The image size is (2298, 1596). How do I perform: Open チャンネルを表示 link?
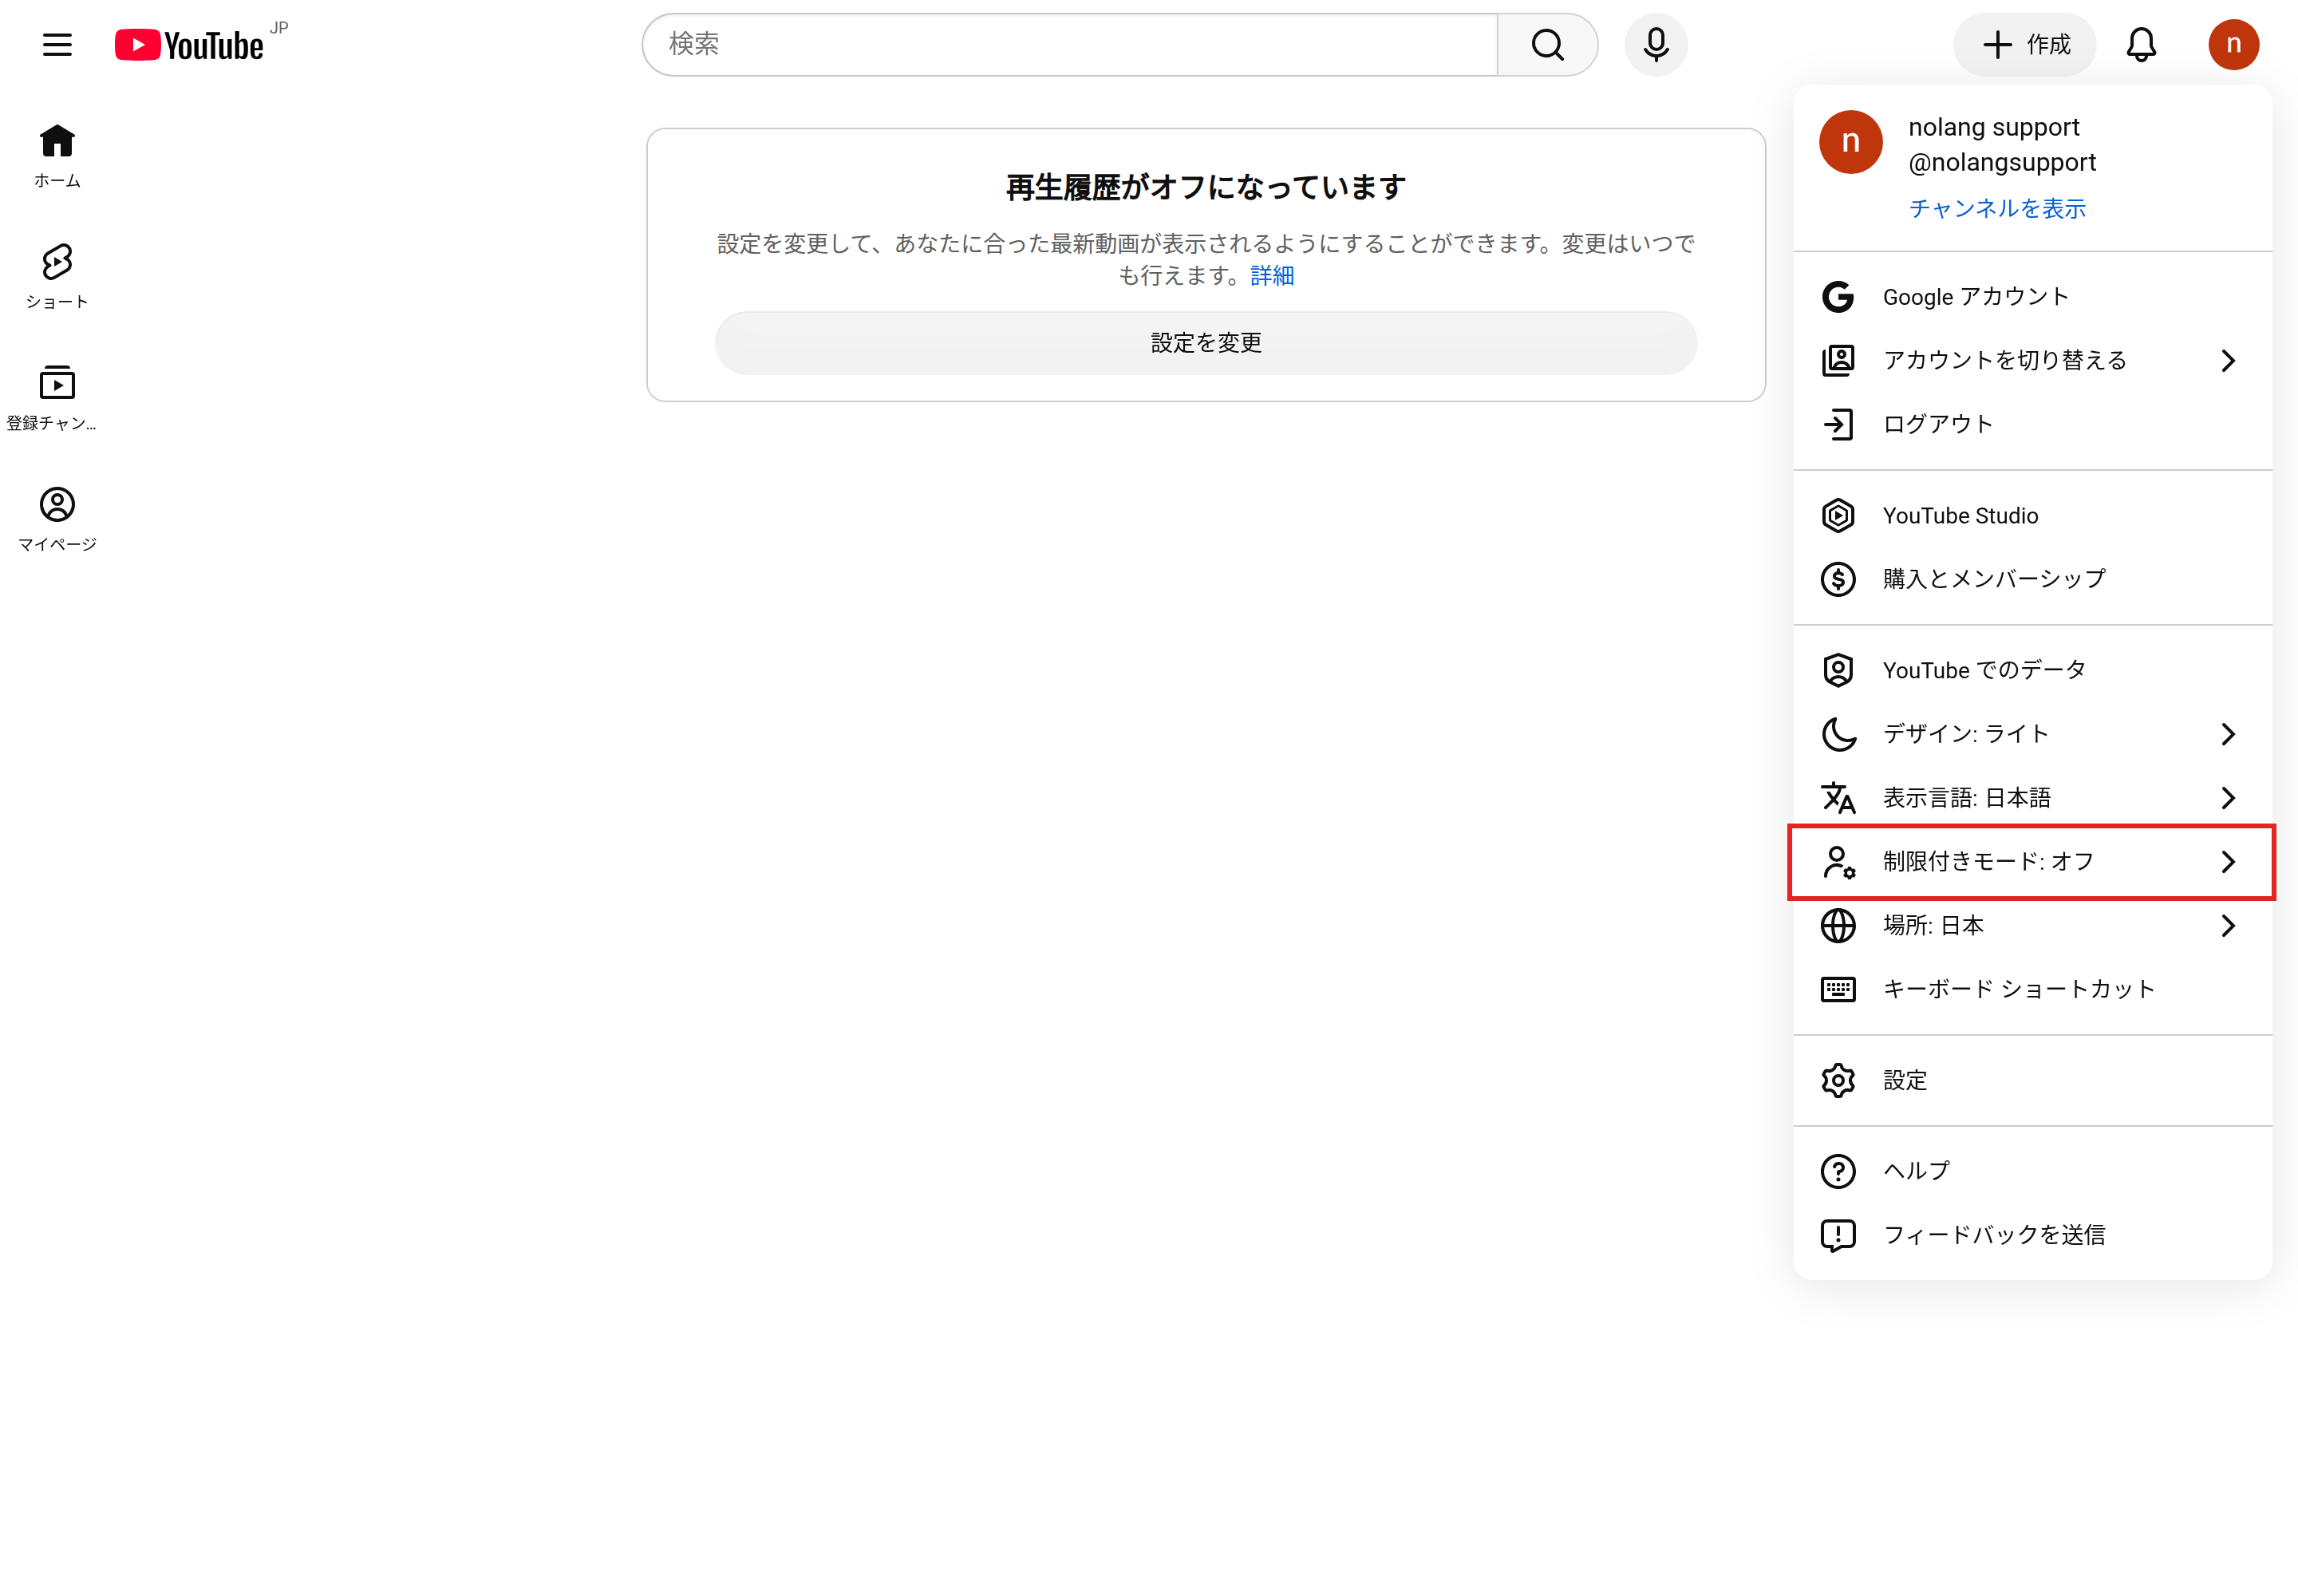pyautogui.click(x=1996, y=209)
